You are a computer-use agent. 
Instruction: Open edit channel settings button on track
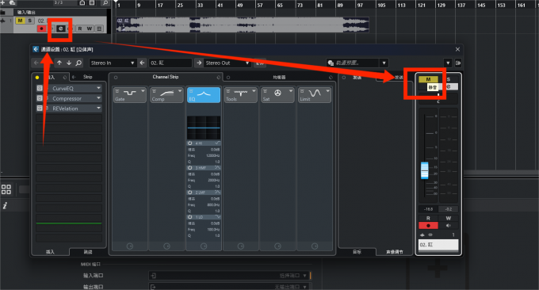[x=61, y=29]
